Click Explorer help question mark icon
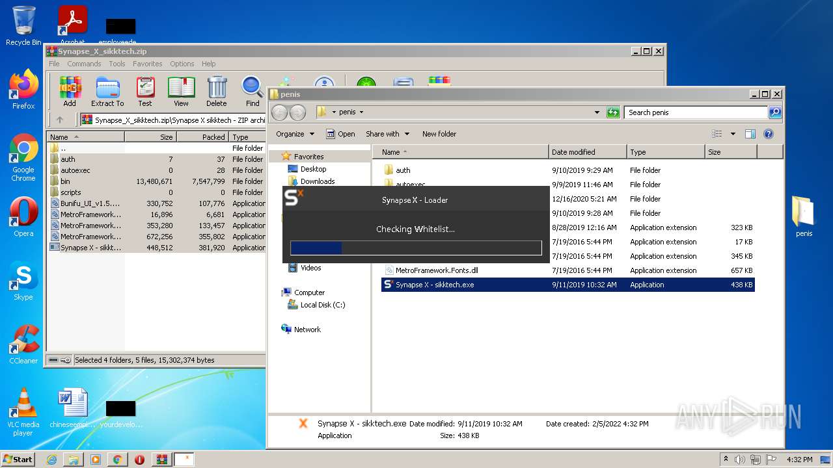833x468 pixels. pos(768,134)
